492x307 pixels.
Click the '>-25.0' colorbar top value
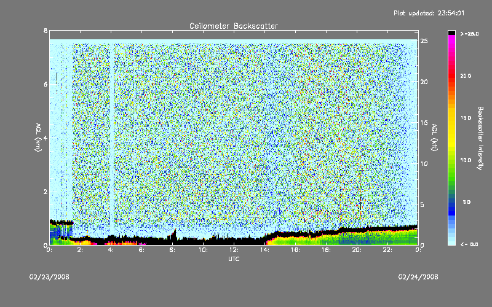coord(469,34)
